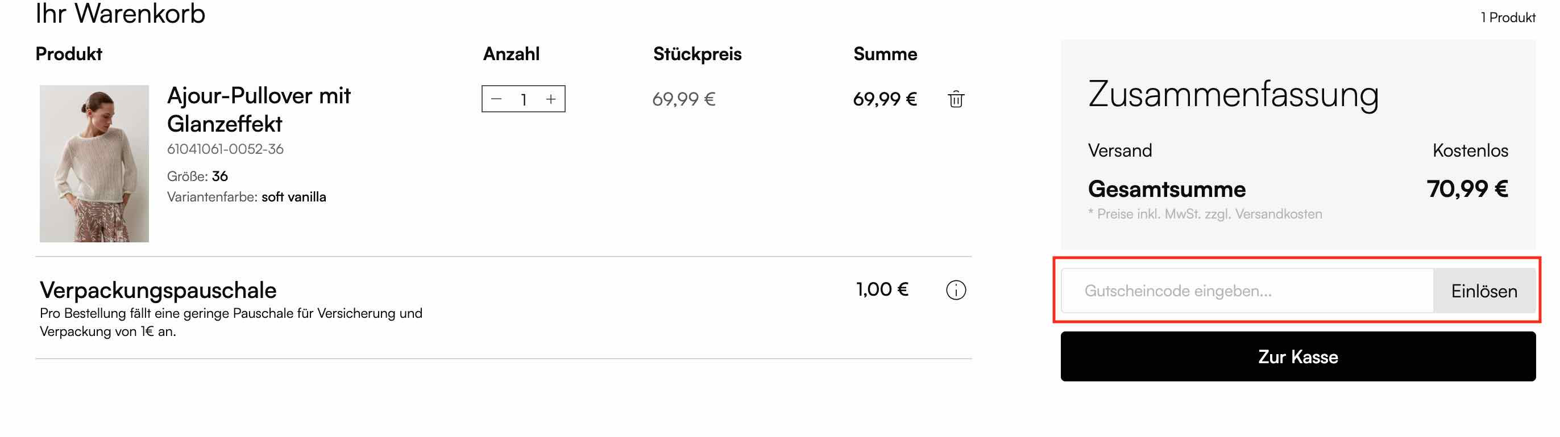Focus the Gutscheincode eingeben input field
The width and height of the screenshot is (1560, 437).
[1247, 291]
